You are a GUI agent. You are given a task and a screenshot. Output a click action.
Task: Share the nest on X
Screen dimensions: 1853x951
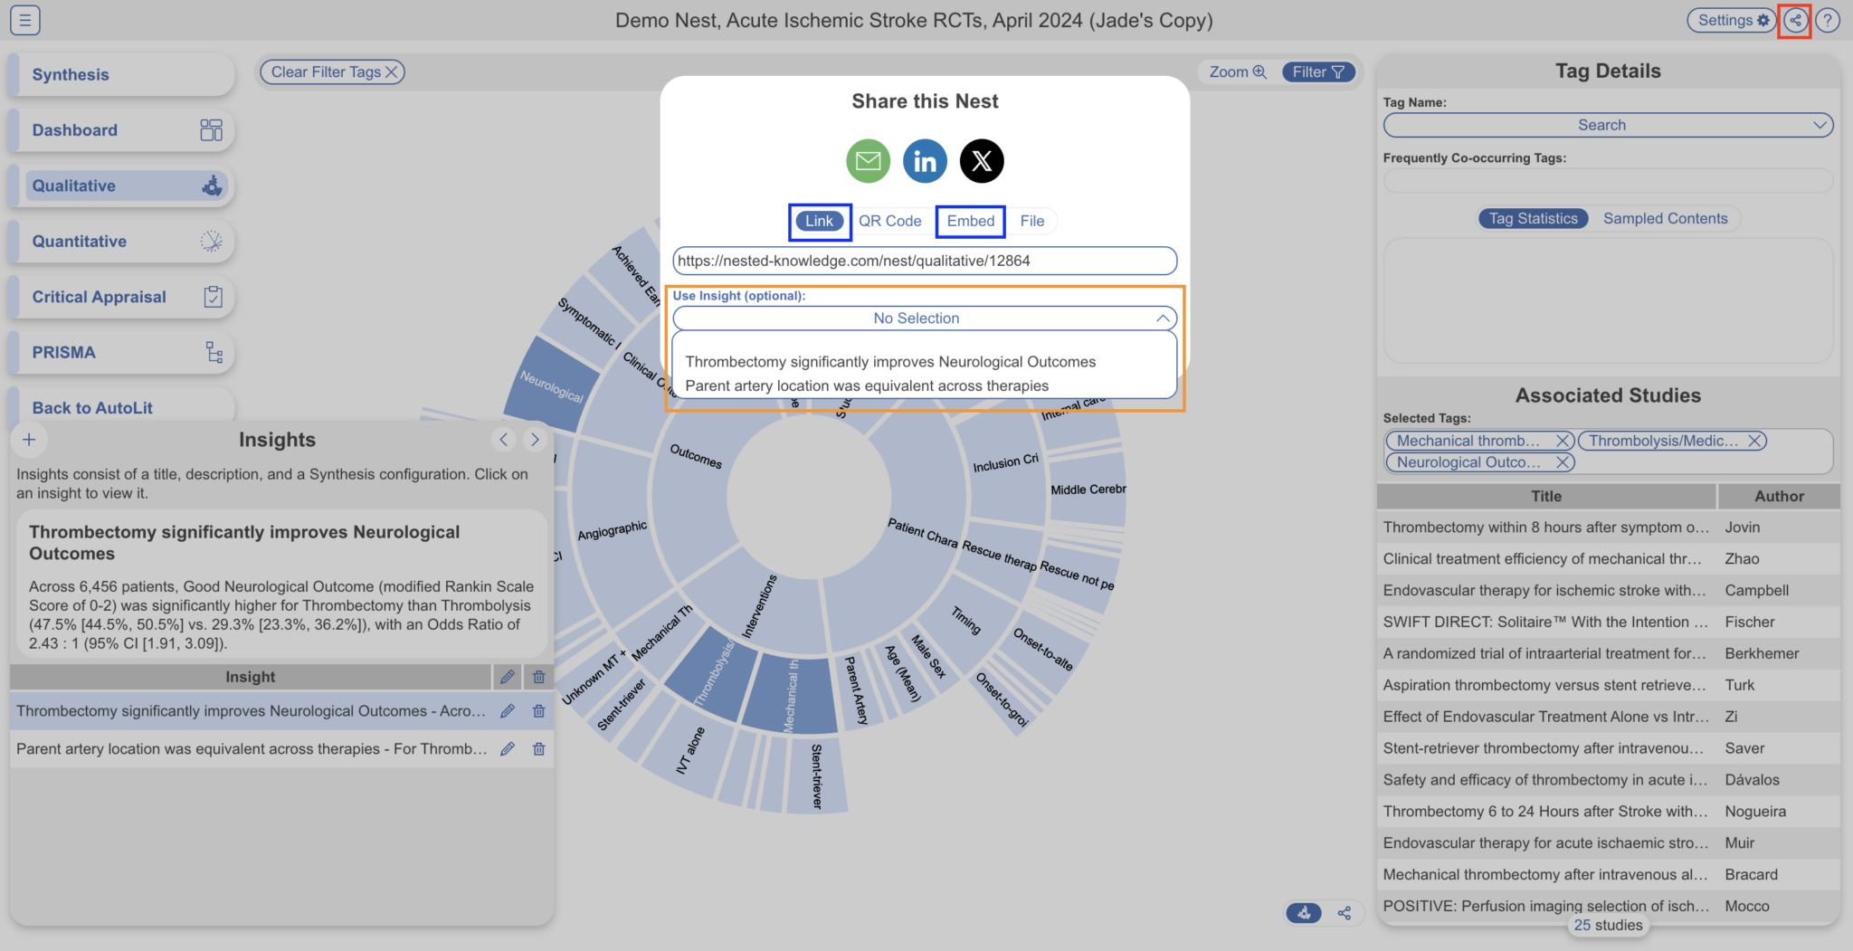coord(982,161)
